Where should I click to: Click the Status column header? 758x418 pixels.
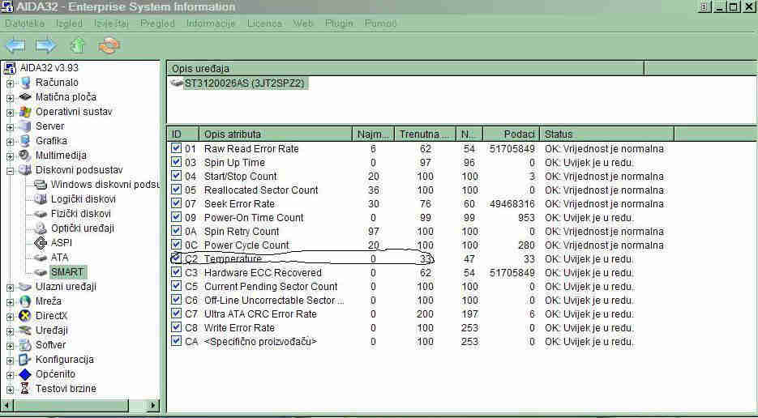(x=606, y=134)
